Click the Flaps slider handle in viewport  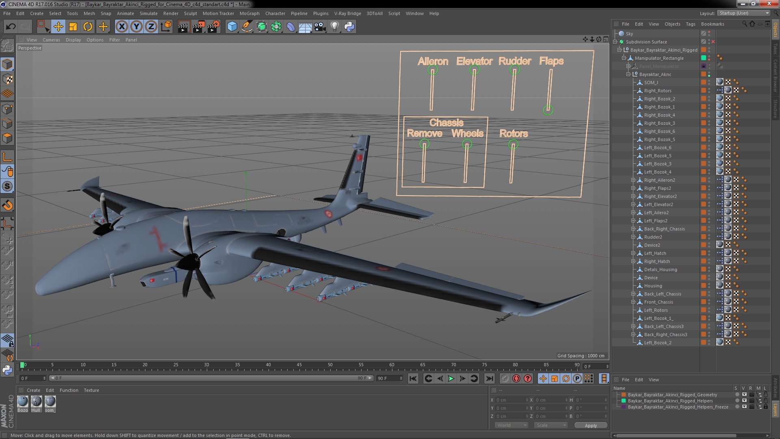click(548, 110)
